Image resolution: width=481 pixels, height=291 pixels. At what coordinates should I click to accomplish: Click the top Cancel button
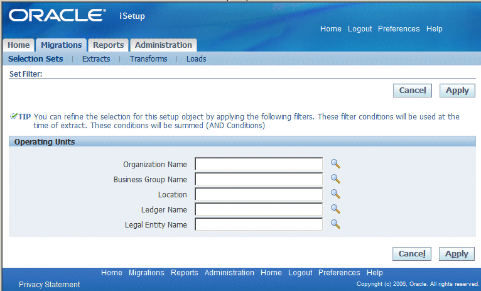click(413, 91)
